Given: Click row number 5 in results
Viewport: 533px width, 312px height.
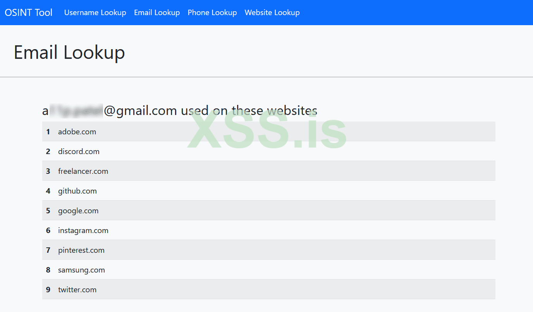Looking at the screenshot, I should [48, 211].
